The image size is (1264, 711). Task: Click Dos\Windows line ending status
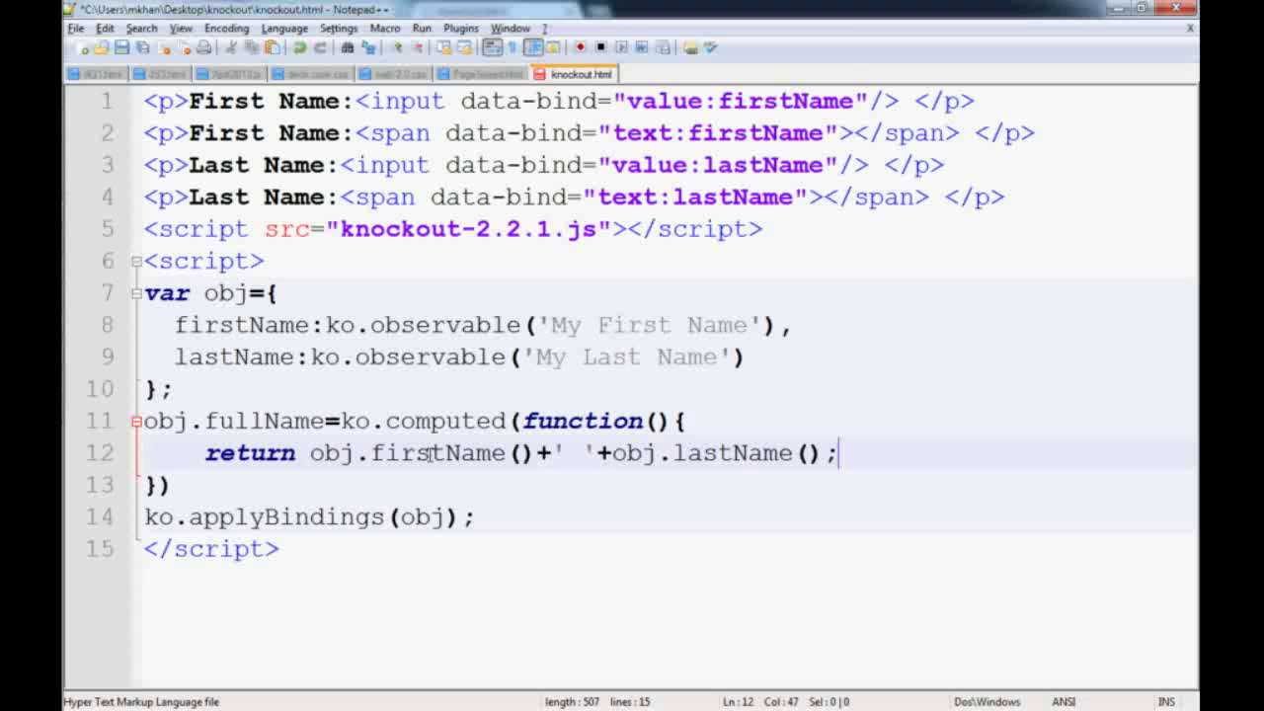(987, 702)
